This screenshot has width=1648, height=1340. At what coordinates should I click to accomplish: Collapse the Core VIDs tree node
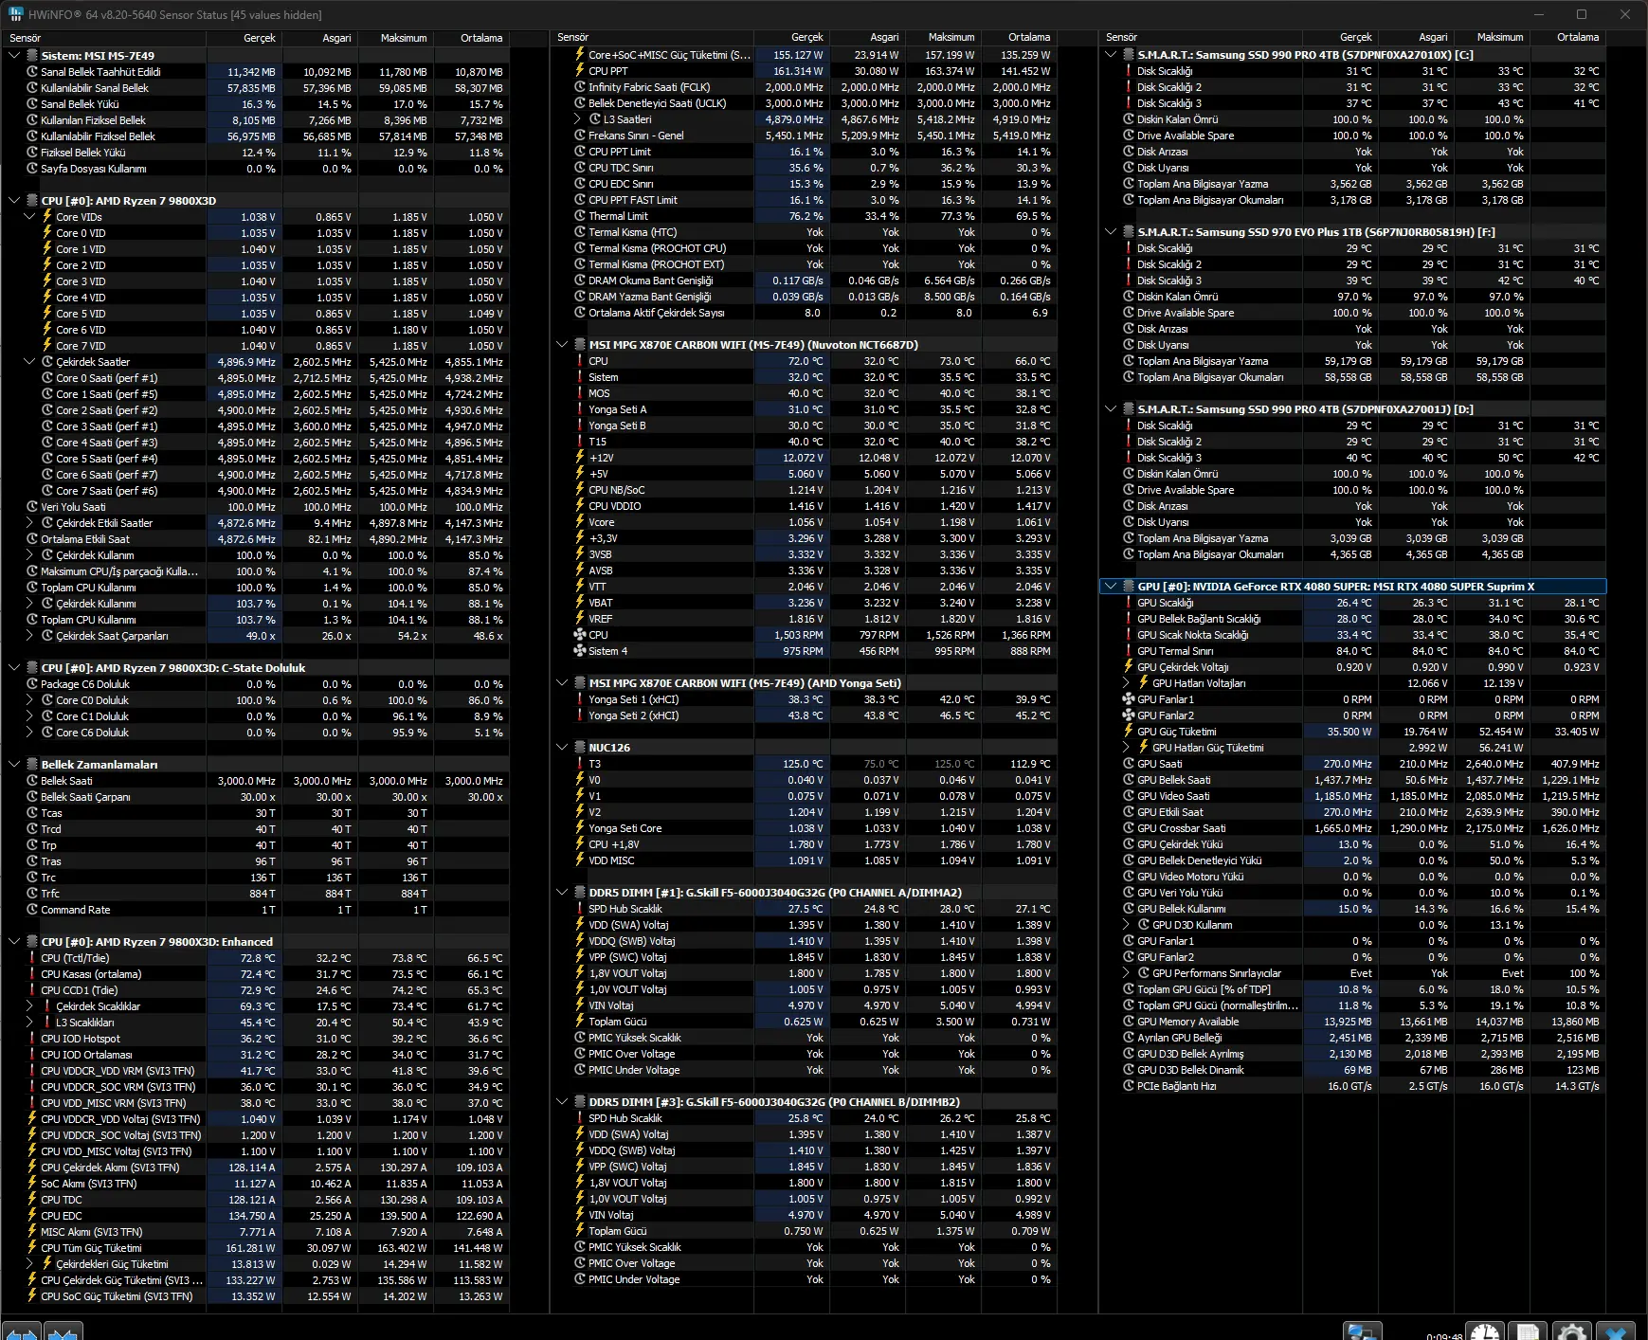click(29, 217)
